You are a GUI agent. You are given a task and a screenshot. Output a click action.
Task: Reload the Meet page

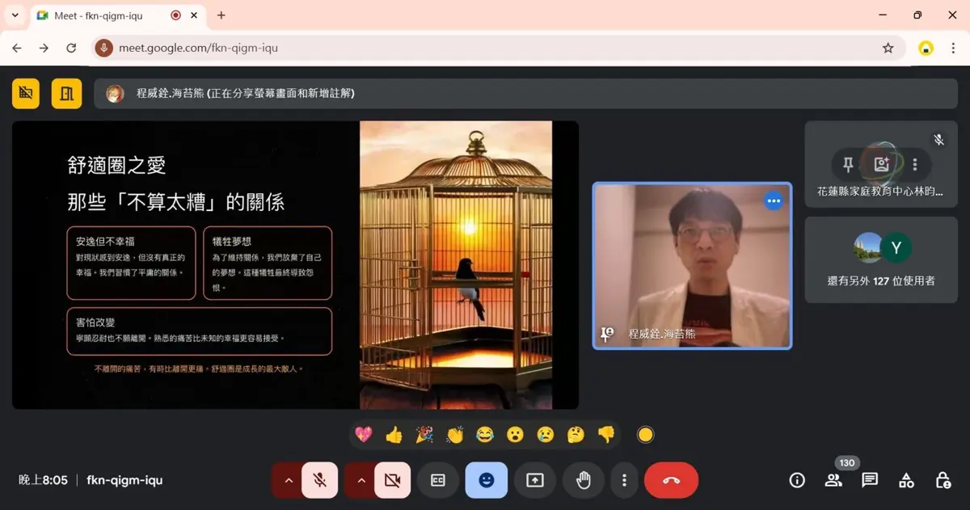(x=71, y=48)
